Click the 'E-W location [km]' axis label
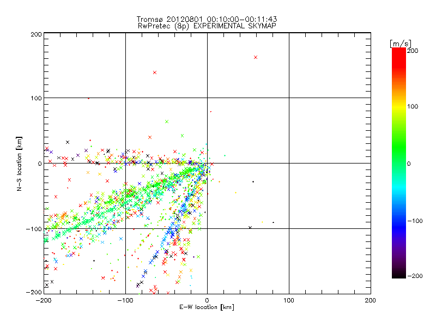Screen dimensions: 436x327 207,307
